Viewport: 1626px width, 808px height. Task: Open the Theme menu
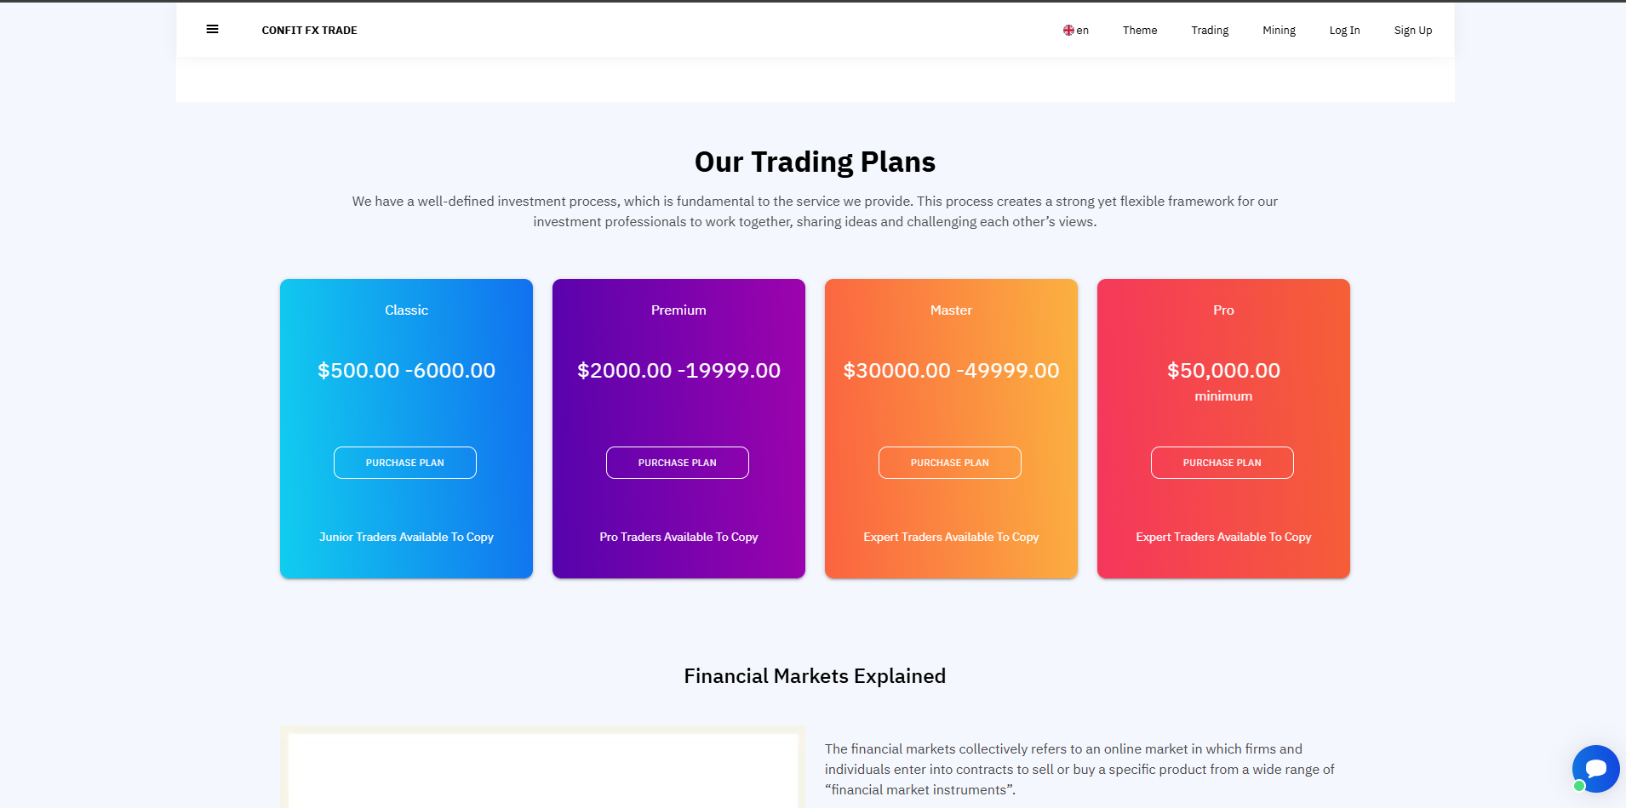coord(1139,31)
